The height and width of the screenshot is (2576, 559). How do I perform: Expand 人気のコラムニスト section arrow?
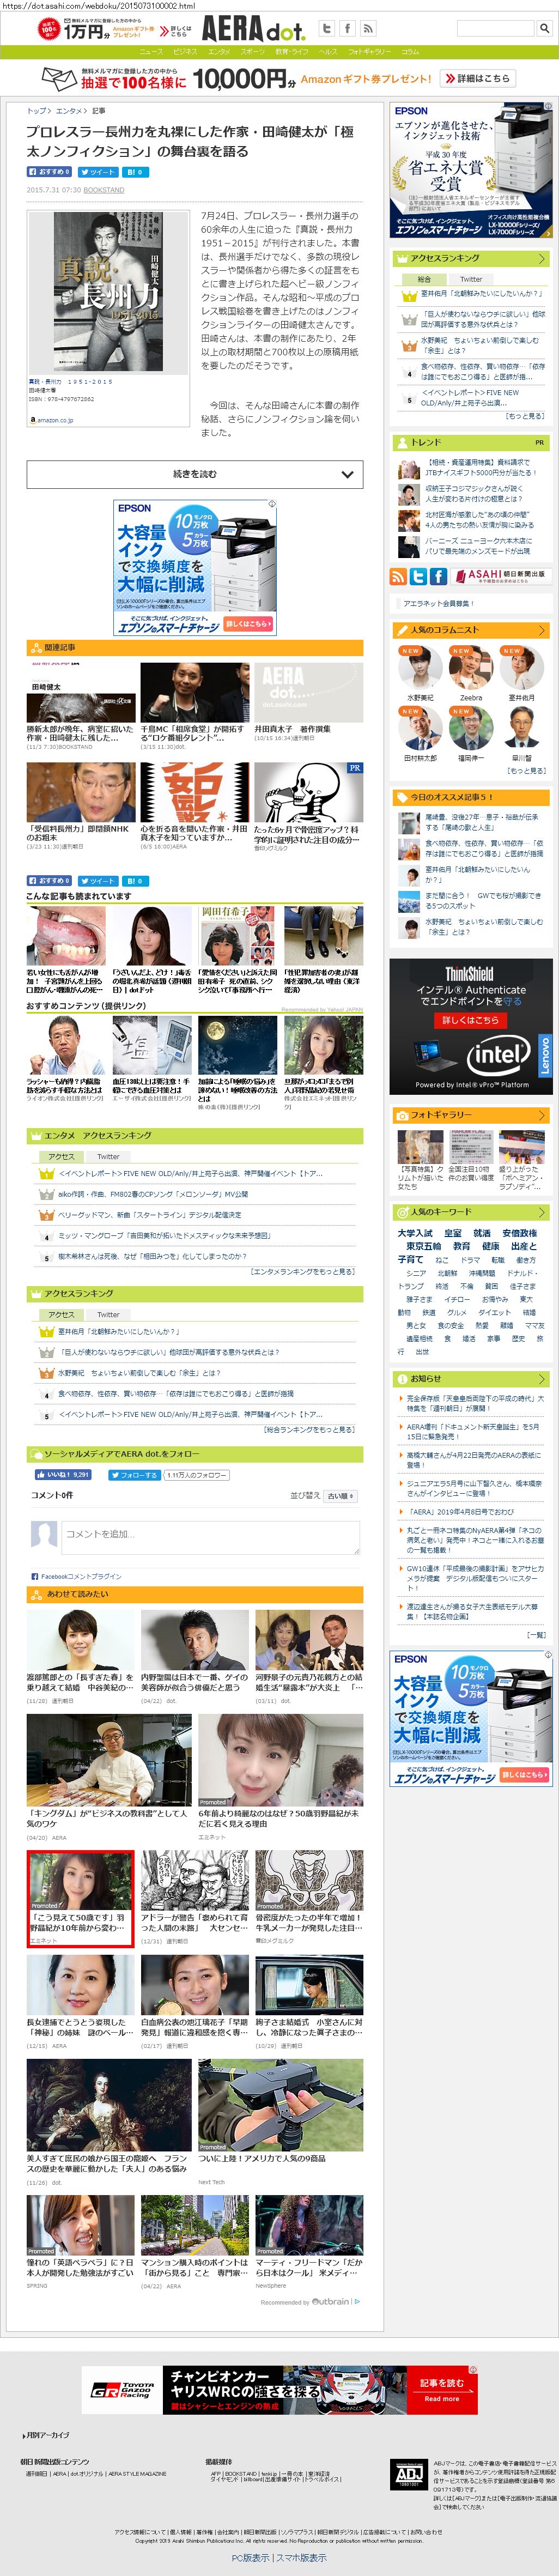pos(541,630)
